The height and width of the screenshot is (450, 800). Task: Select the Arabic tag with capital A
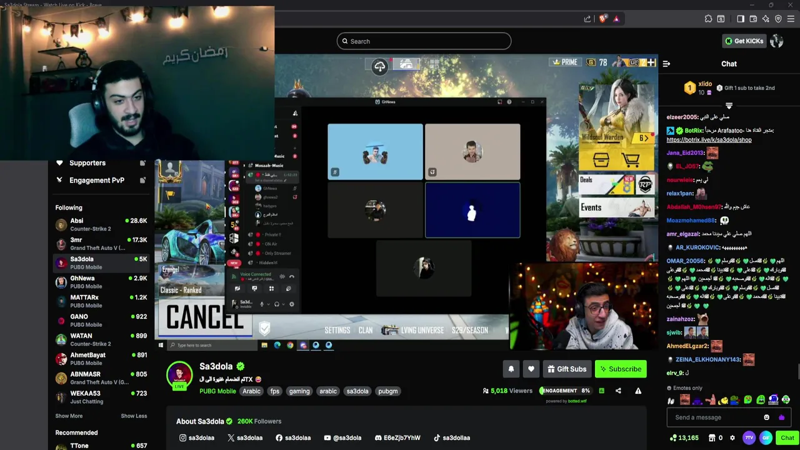pyautogui.click(x=251, y=391)
